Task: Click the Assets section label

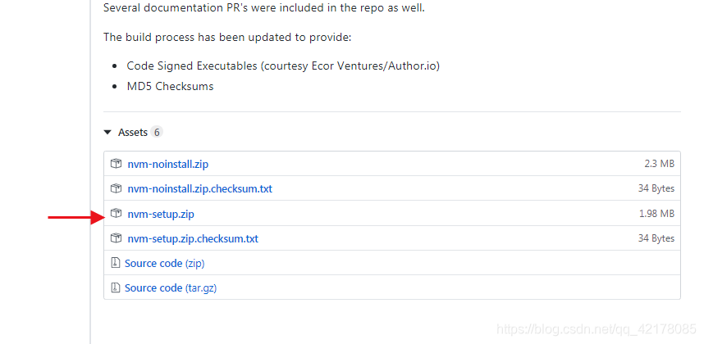Action: [x=133, y=132]
